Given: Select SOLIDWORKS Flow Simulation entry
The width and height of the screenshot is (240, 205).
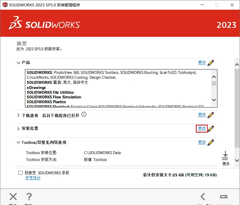Looking at the screenshot, I should (54, 97).
